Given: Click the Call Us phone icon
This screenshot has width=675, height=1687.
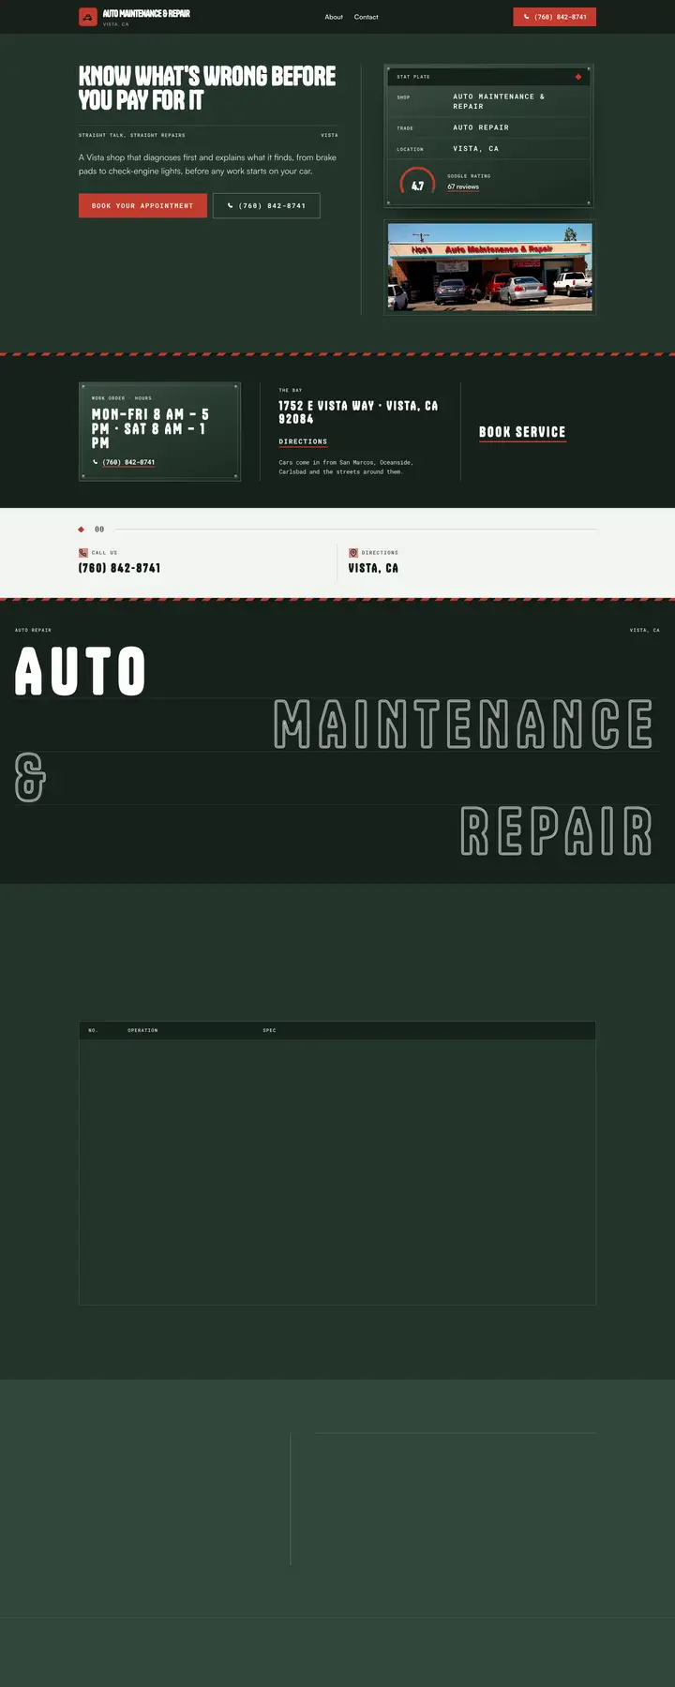Looking at the screenshot, I should (x=83, y=553).
